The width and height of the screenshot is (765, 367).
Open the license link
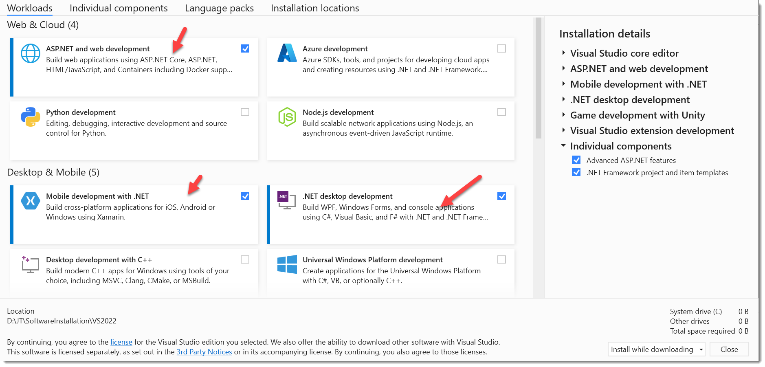[121, 342]
